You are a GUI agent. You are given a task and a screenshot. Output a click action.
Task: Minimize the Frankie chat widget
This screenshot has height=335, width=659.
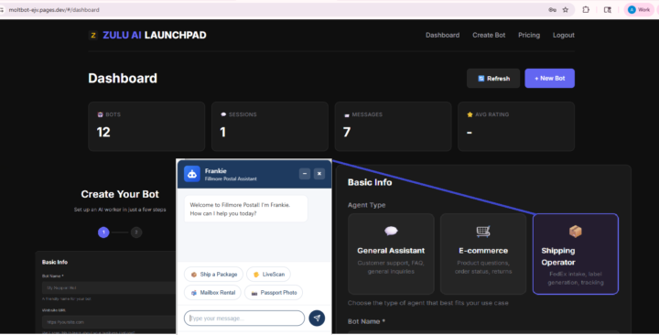(x=305, y=174)
